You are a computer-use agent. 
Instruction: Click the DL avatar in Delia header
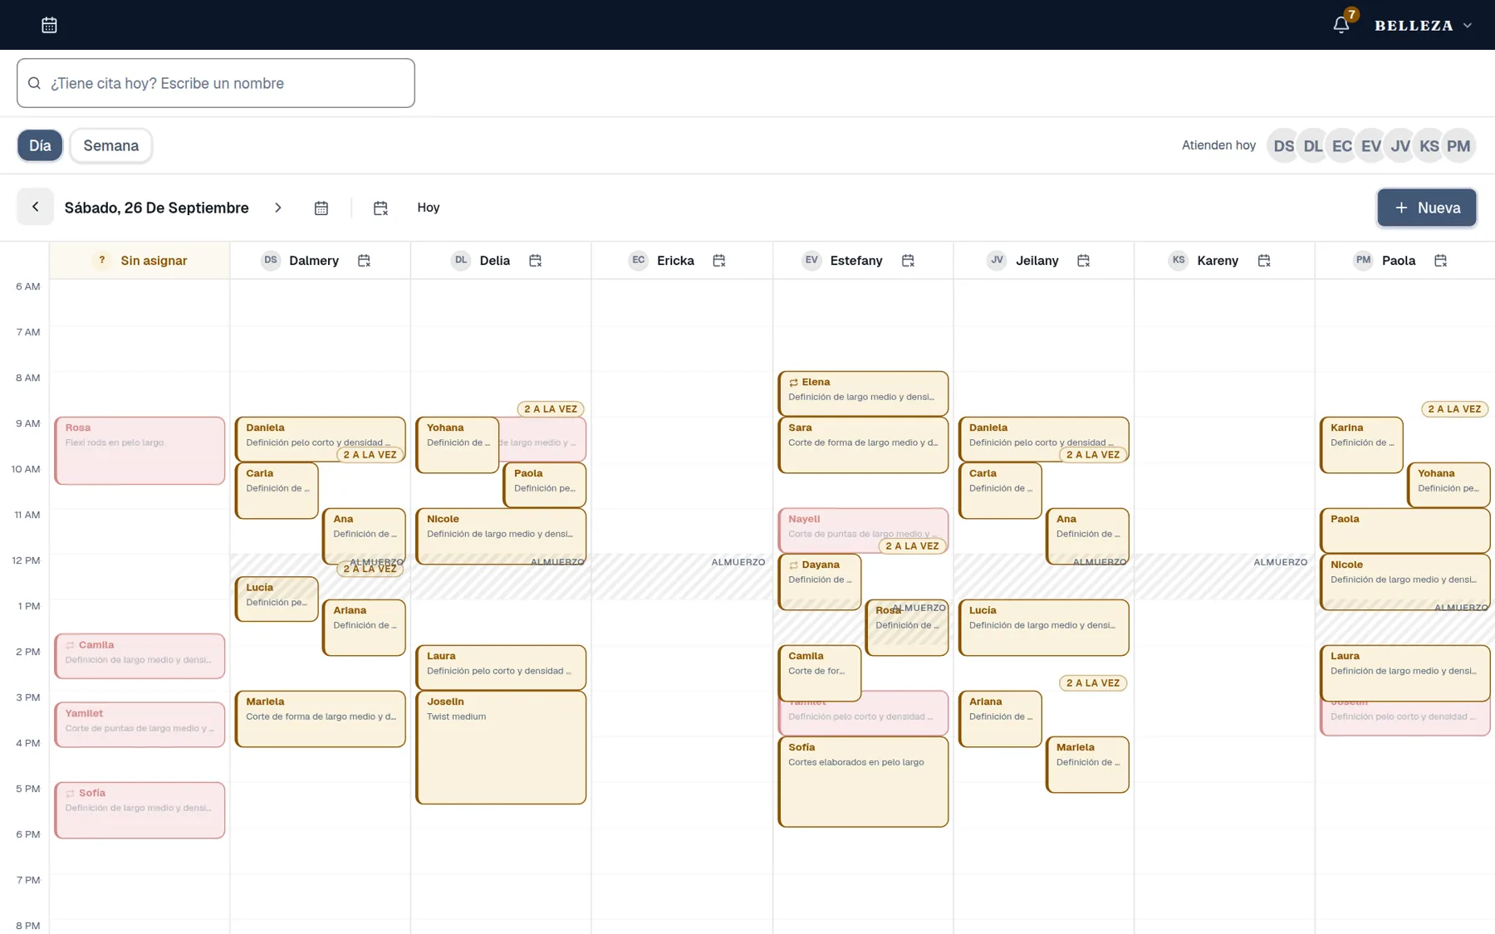click(461, 261)
